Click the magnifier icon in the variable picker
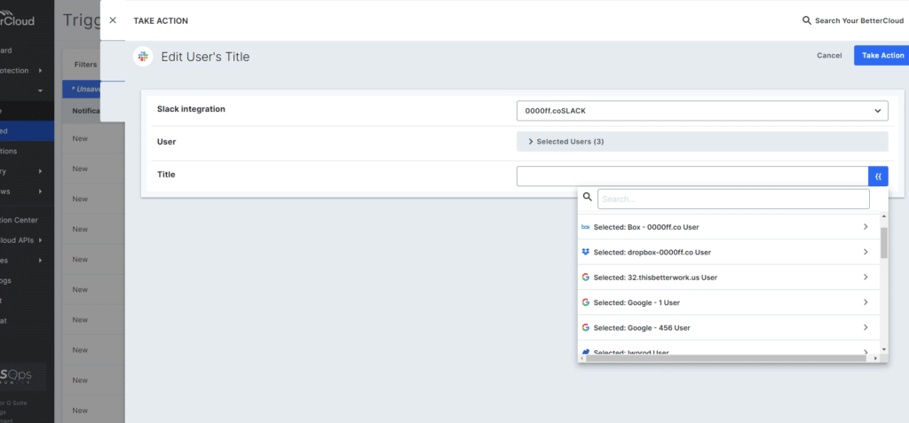Image resolution: width=909 pixels, height=423 pixels. pyautogui.click(x=588, y=197)
